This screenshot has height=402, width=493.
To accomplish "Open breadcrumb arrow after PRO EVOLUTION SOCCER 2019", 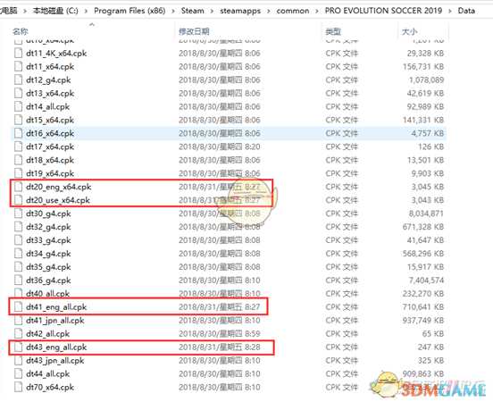I will point(450,11).
